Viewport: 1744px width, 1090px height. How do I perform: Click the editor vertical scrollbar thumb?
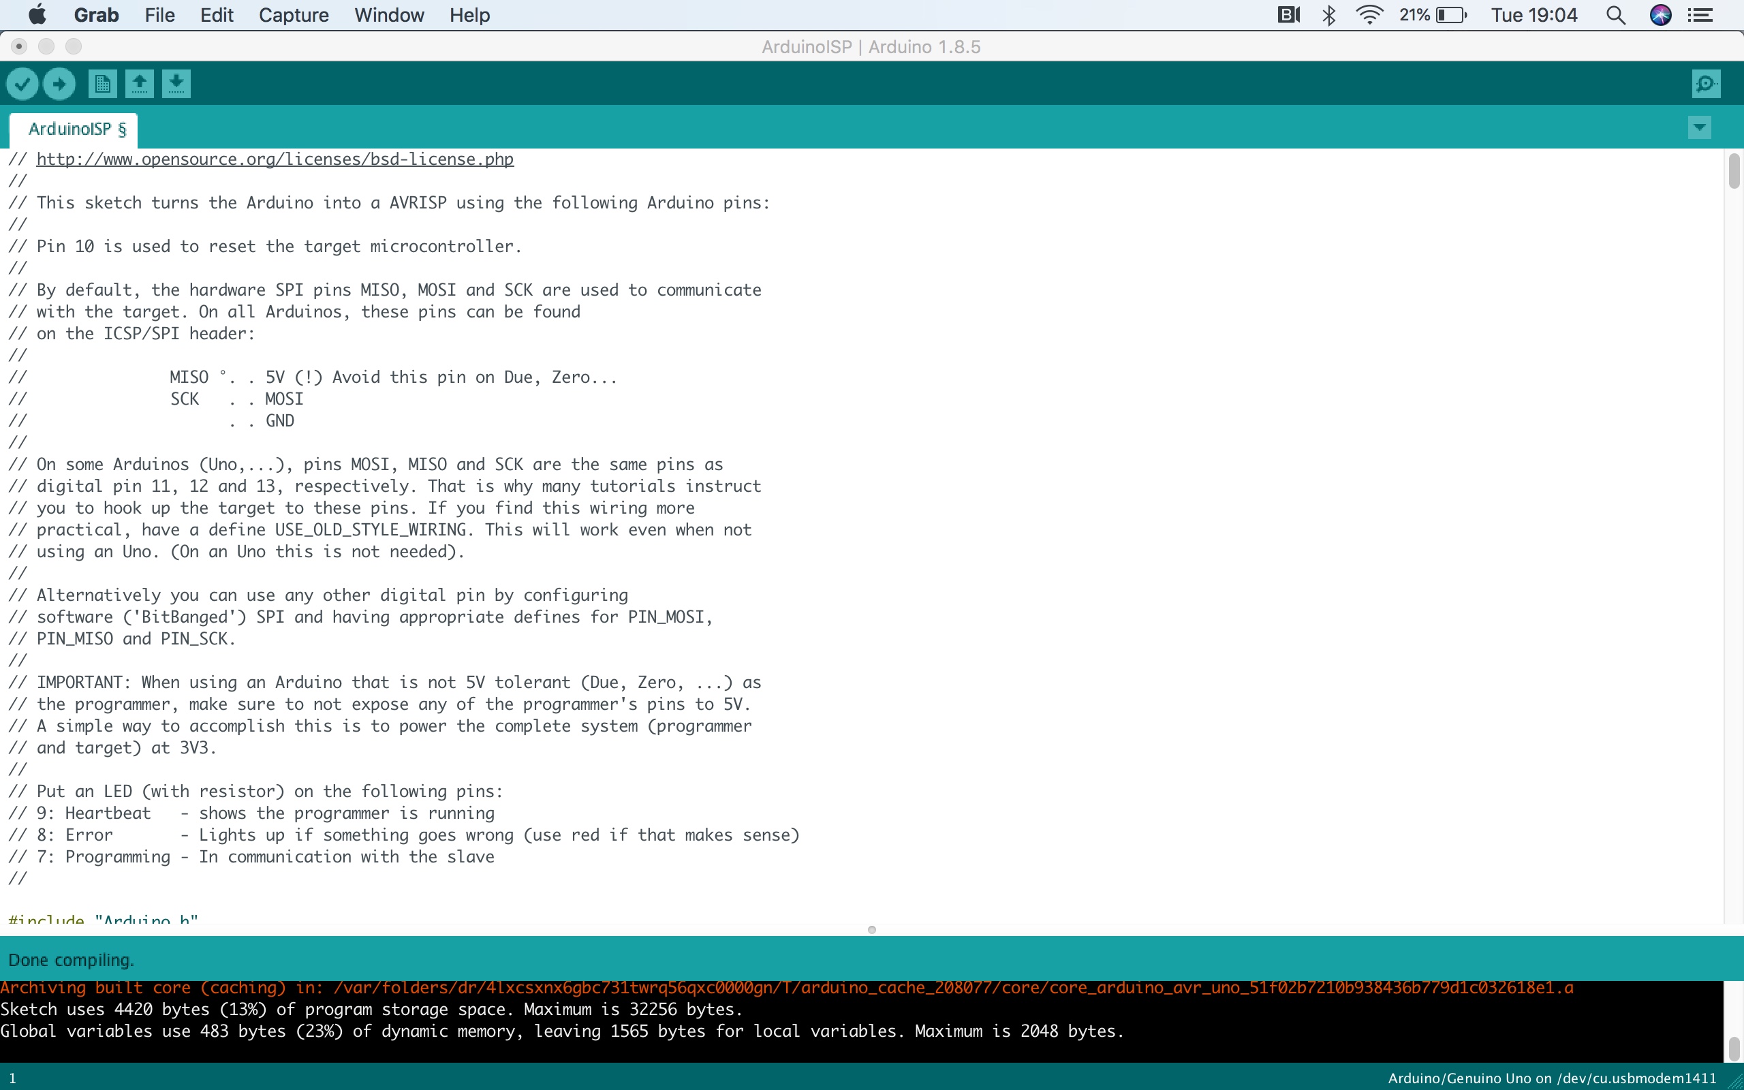click(x=1734, y=171)
